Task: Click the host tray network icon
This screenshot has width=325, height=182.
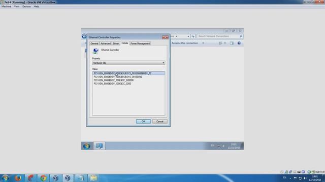Action: pos(300,178)
